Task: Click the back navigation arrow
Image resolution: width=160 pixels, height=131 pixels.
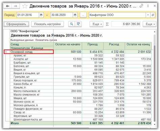Action: [7, 6]
